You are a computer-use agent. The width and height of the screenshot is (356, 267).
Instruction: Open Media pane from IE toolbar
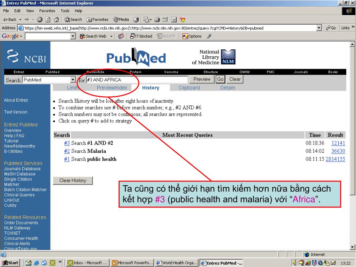121,19
